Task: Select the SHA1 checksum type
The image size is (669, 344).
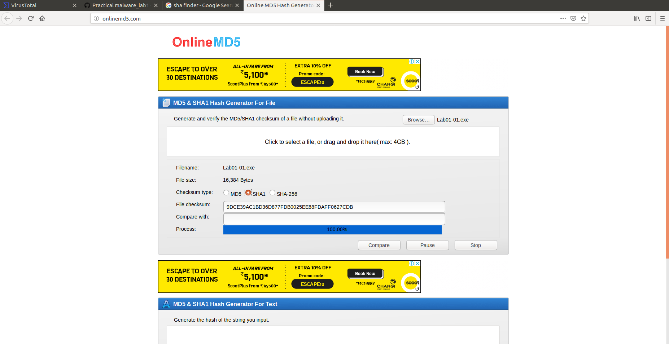Action: click(248, 193)
